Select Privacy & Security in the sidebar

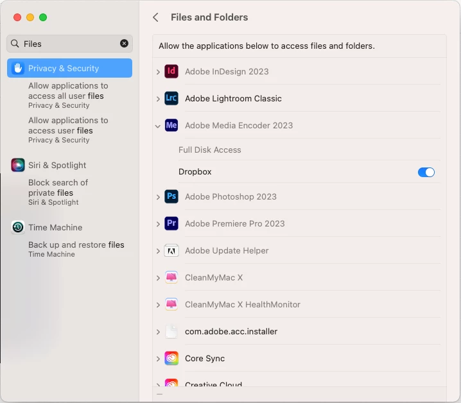coord(69,68)
